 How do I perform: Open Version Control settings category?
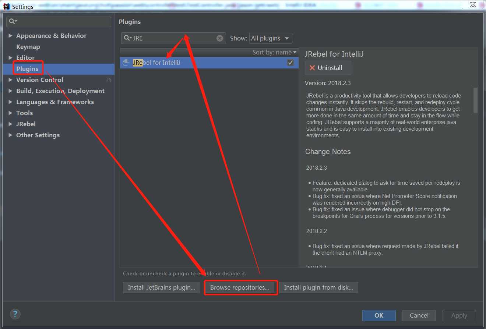[40, 80]
